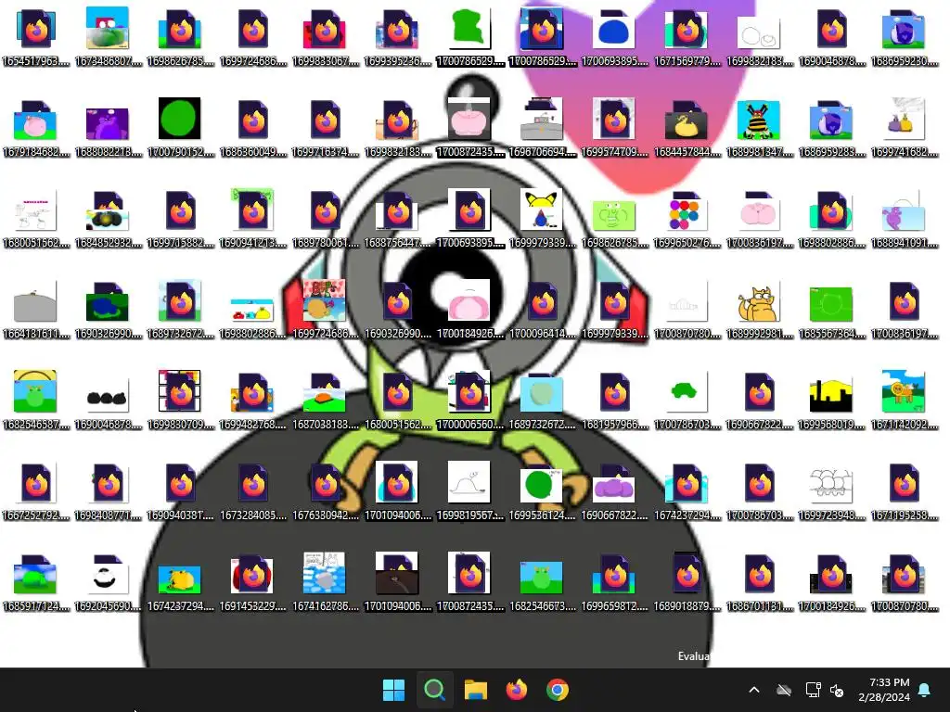
Task: Select Firefox file 1676330942
Action: [x=326, y=491]
